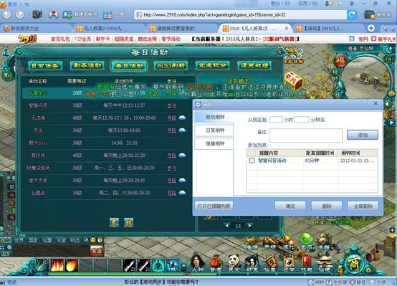Toggle the 静音 mute option in status bar
397x286 pixels.
tap(358, 282)
